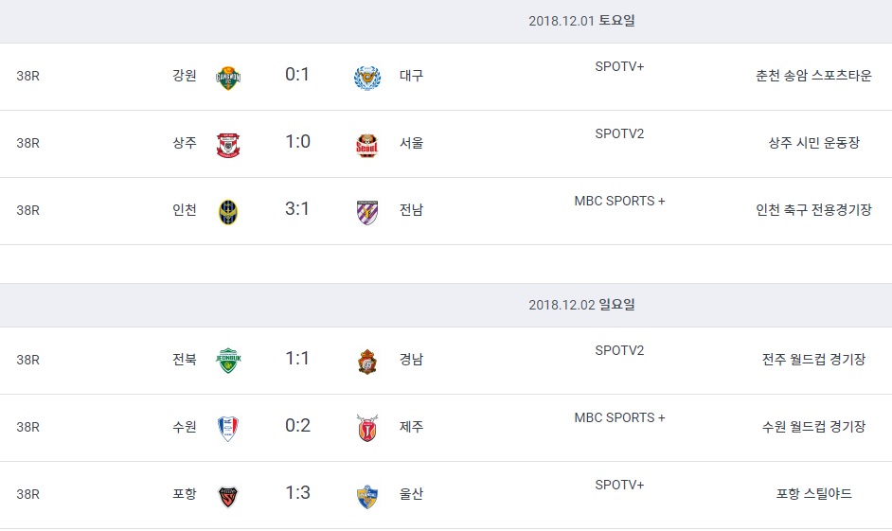Screen dimensions: 892x531
Task: Select the Pohang club emblem
Action: [228, 495]
